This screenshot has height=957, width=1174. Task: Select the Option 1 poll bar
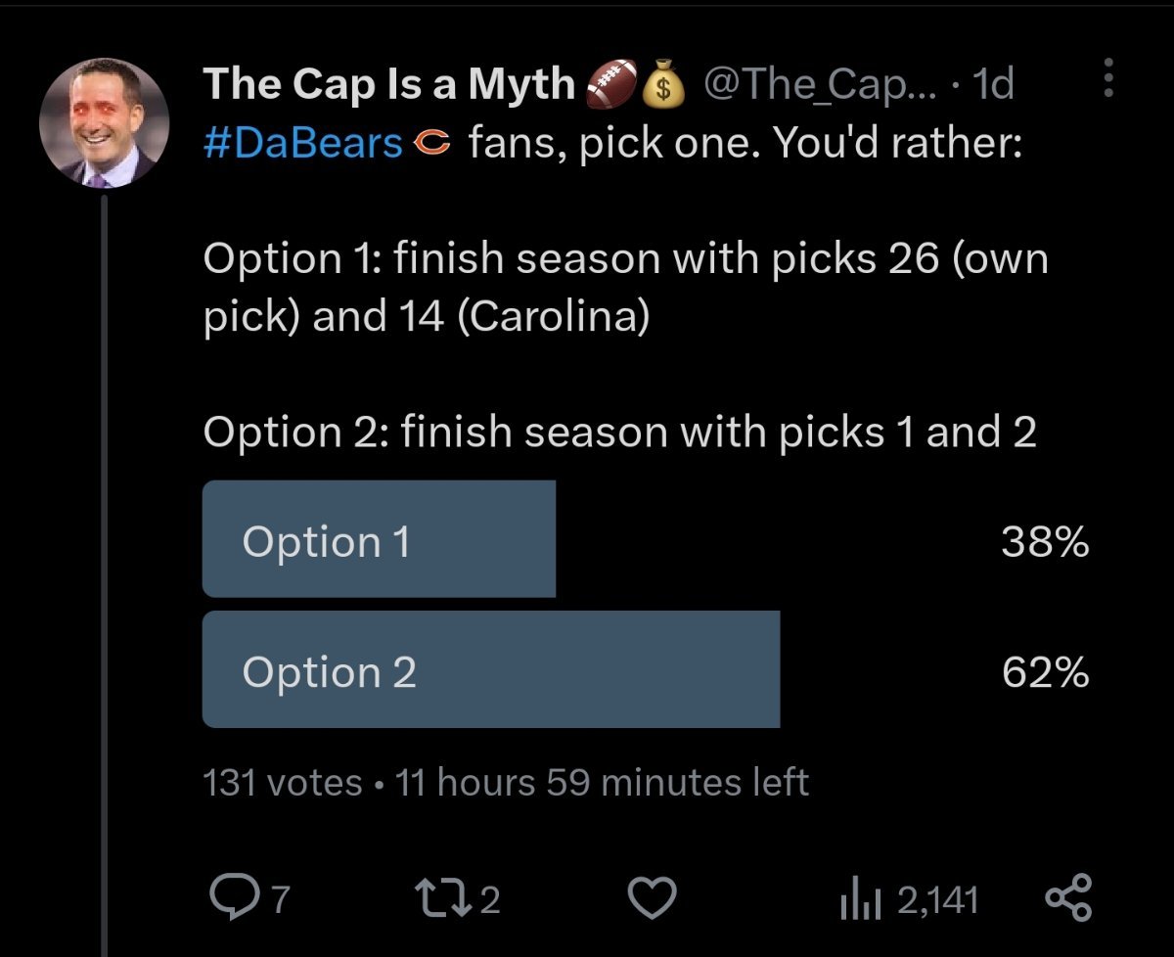click(x=379, y=539)
